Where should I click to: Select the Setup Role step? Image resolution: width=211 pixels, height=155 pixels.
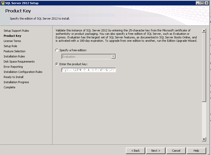[10, 46]
